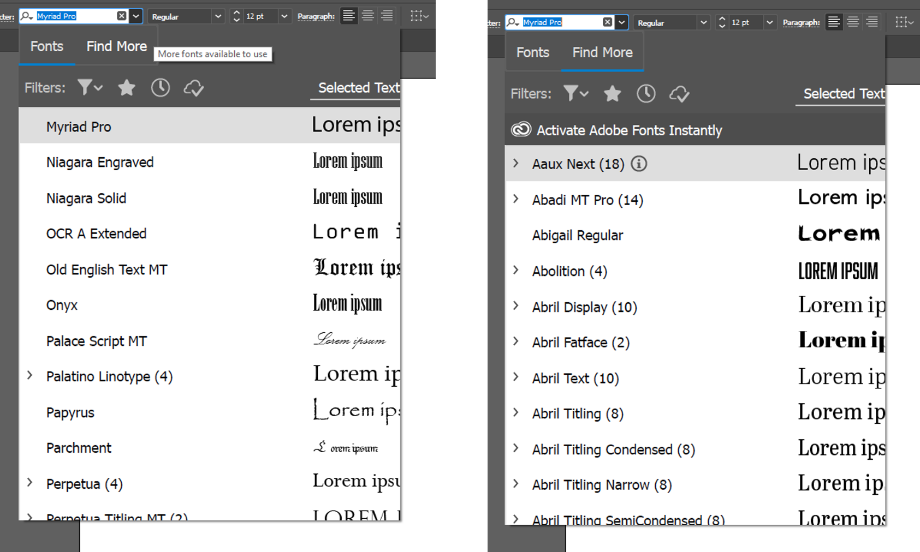Viewport: 920px width, 552px height.
Task: Expand the Abril Titling Narrow (8) family
Action: pyautogui.click(x=515, y=483)
